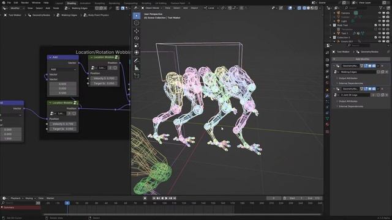Jump to the animation start frame

(x=154, y=198)
